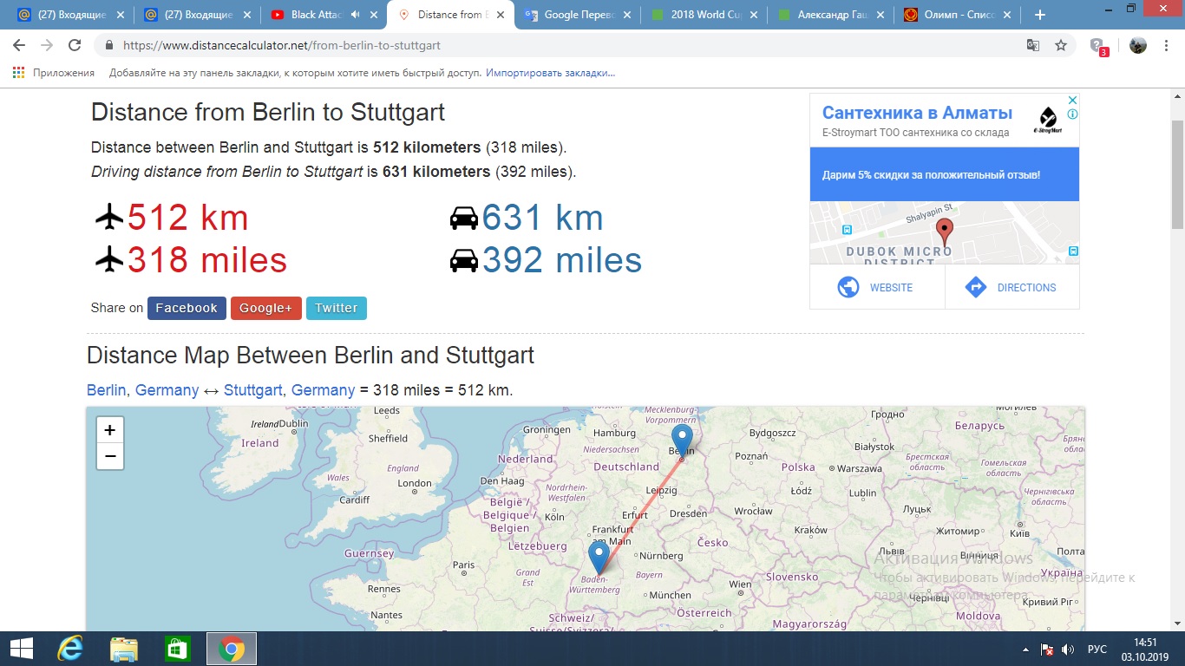Click the taskbar volume speaker icon
The width and height of the screenshot is (1185, 666).
coord(1068,650)
